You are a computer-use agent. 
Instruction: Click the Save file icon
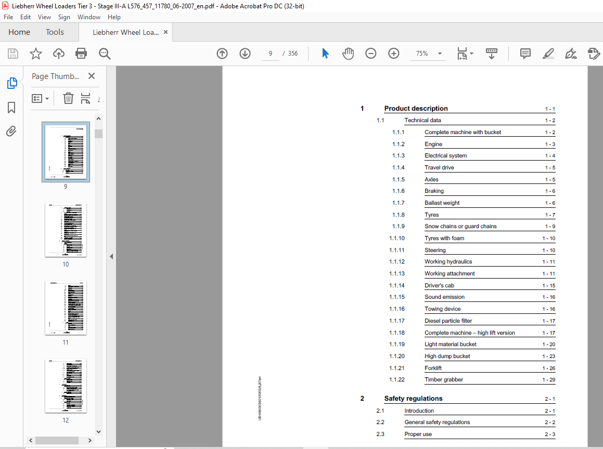tap(13, 54)
